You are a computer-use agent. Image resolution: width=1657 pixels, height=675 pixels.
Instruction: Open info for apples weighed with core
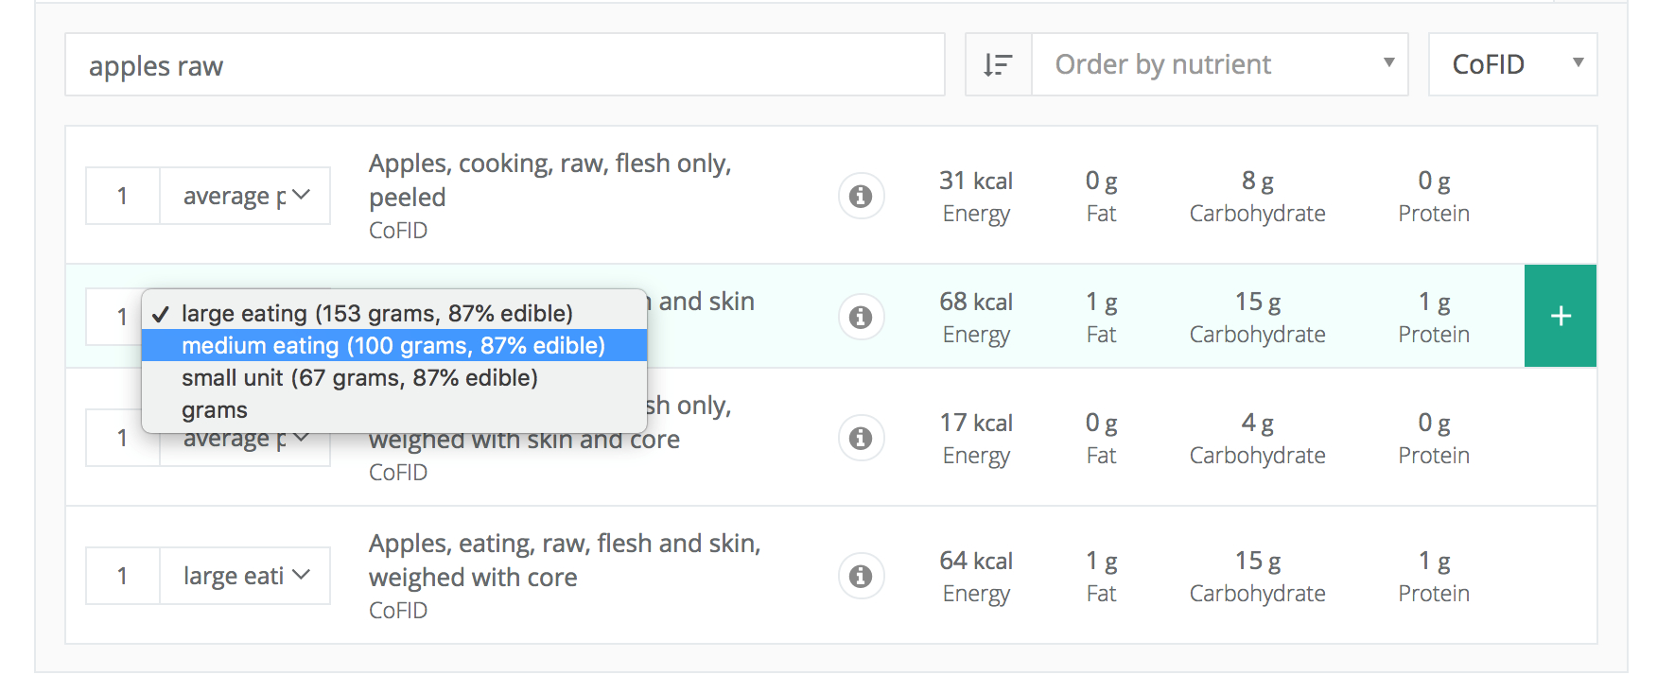(861, 576)
